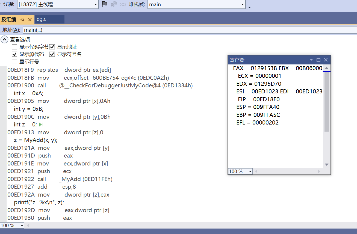
Task: Open the 寄存器 window position dropdown arrow
Action: point(311,60)
